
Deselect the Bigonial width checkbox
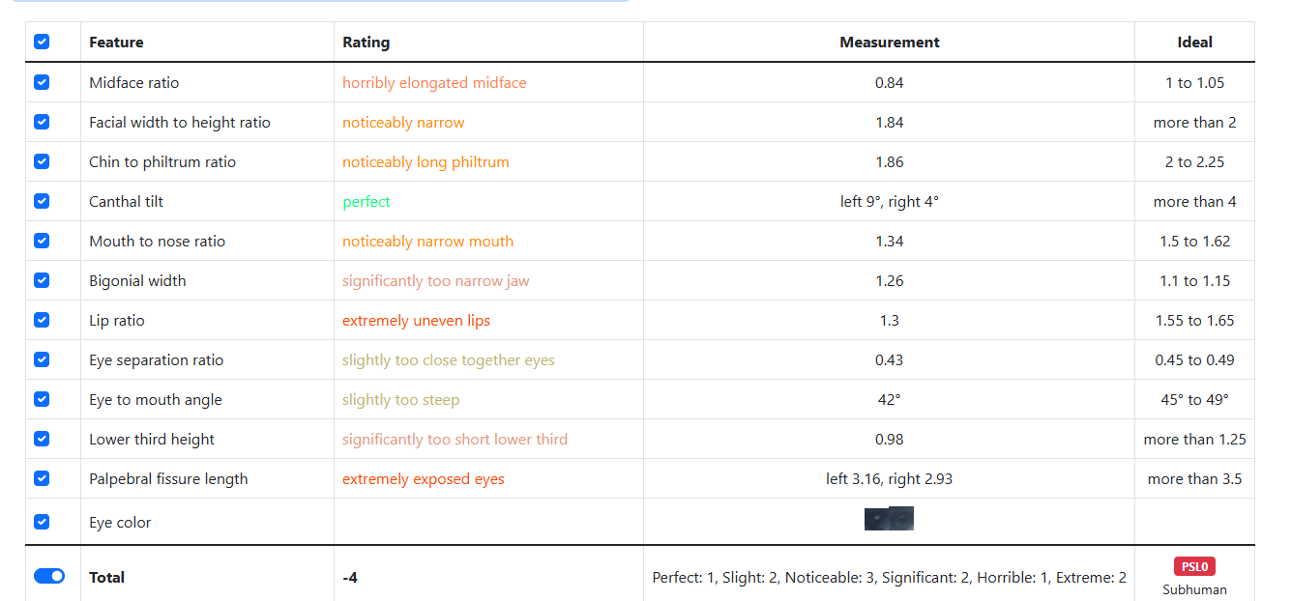42,280
